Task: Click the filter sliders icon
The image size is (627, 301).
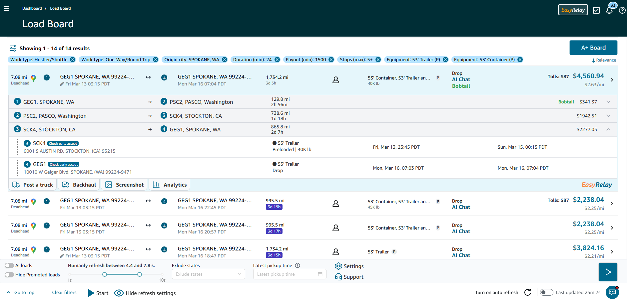Action: coord(13,48)
